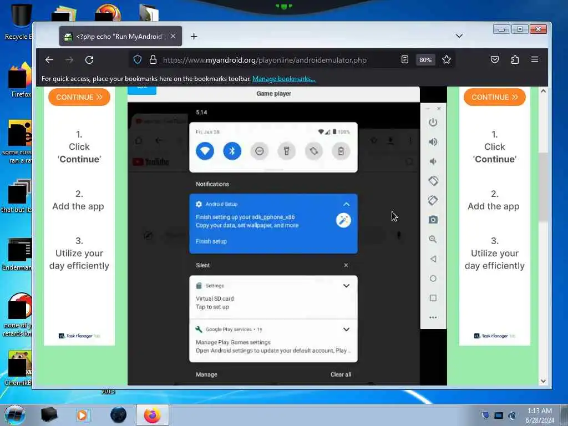Click the taskbar clock showing 1:13 AM

tap(539, 411)
